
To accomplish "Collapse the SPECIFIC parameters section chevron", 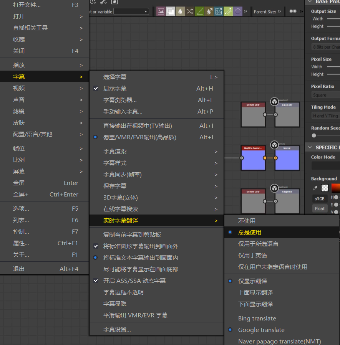I will (309, 147).
